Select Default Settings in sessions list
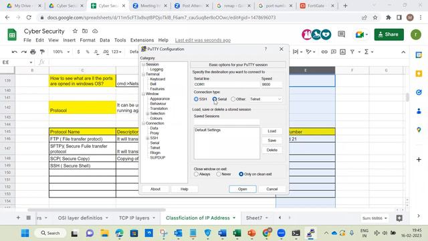 pos(208,130)
